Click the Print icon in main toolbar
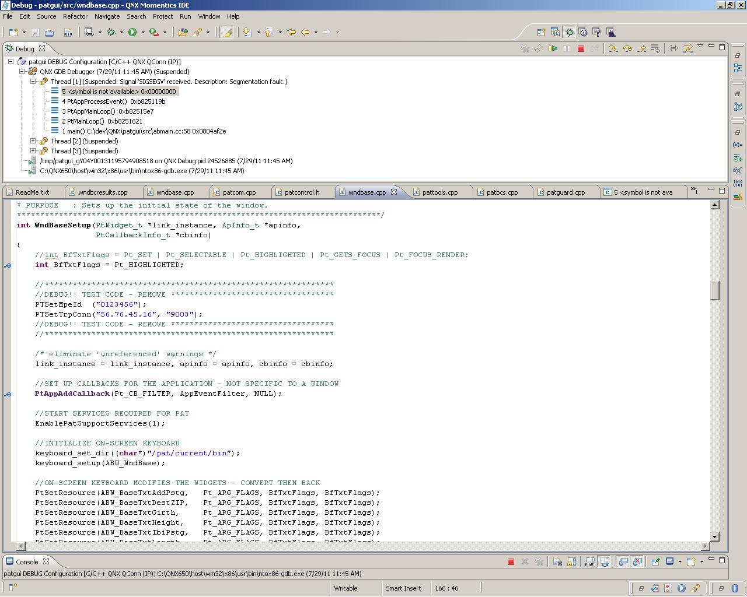The image size is (747, 597). tap(49, 32)
